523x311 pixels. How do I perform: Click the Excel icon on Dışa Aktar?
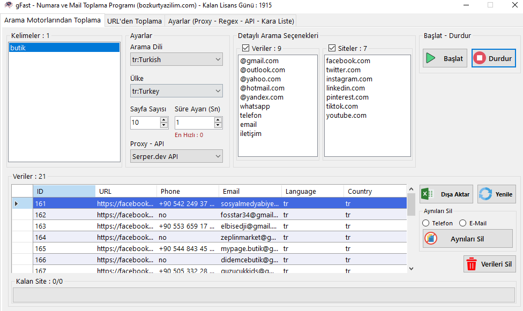pos(427,194)
